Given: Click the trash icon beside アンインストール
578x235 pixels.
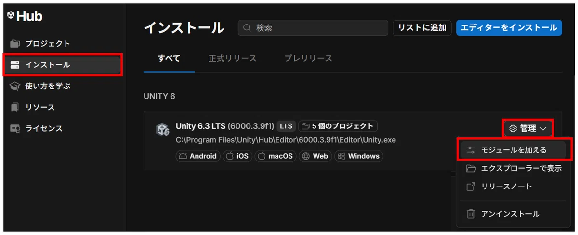Looking at the screenshot, I should point(472,214).
